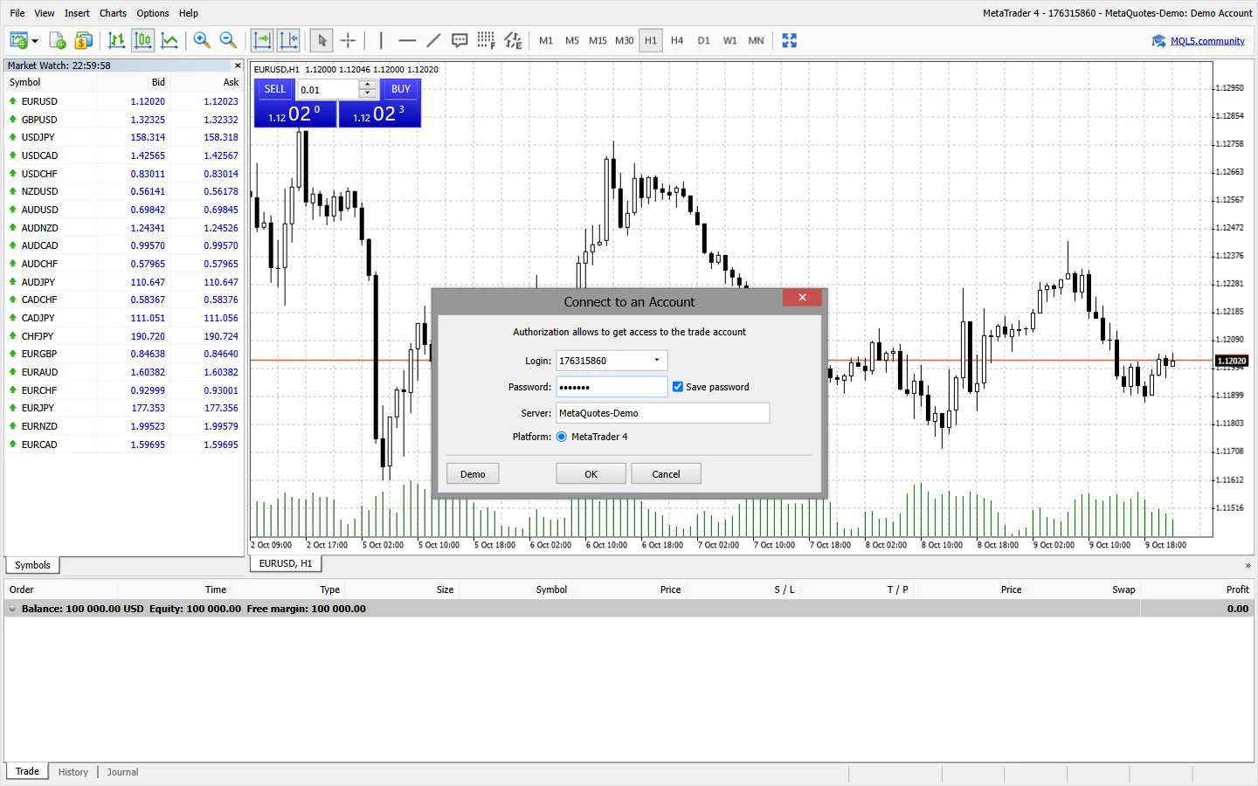Select the Crosshair tool
Image resolution: width=1258 pixels, height=786 pixels.
click(349, 40)
